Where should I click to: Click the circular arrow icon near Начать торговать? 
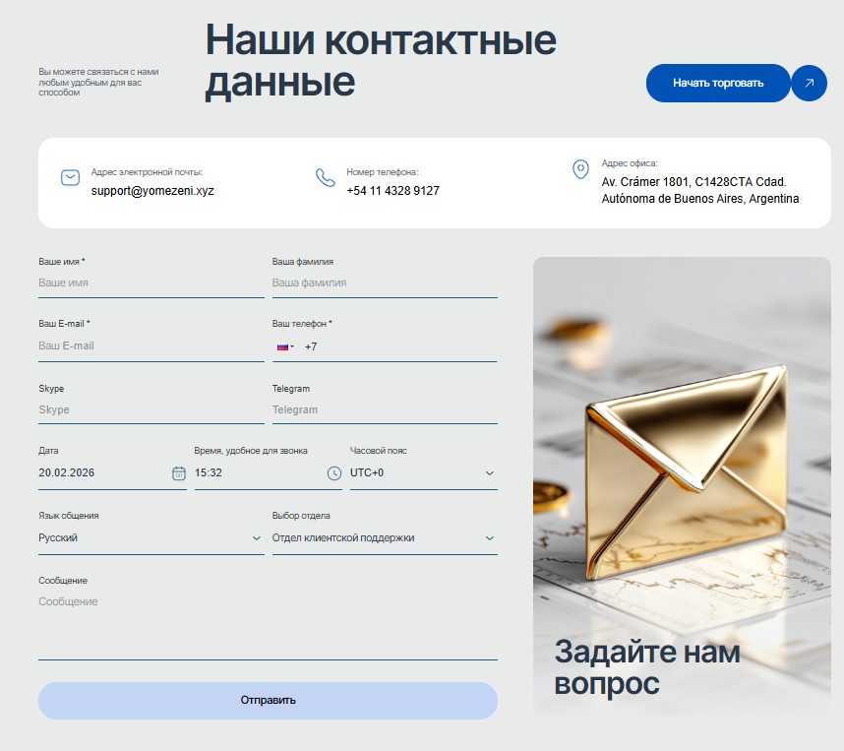(x=809, y=83)
